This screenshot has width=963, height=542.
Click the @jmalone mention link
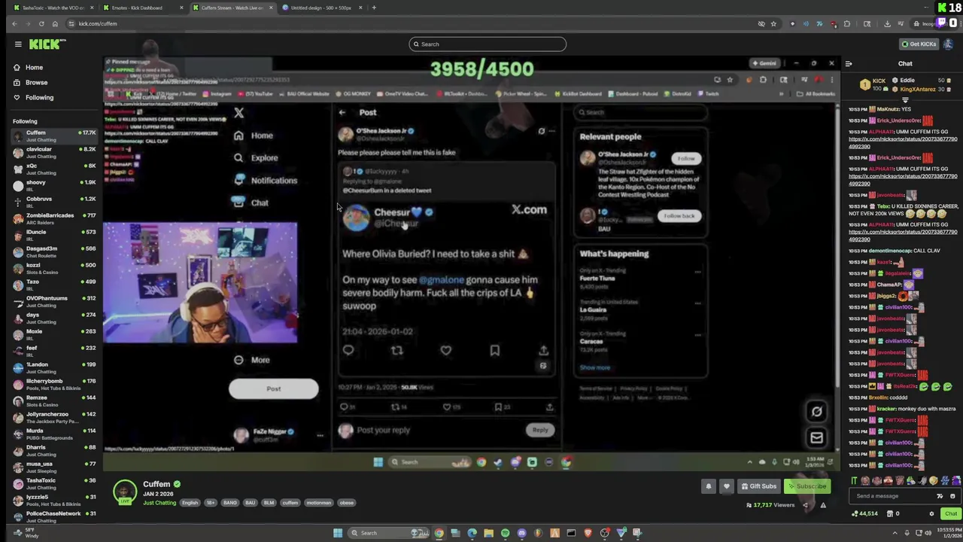tap(441, 280)
